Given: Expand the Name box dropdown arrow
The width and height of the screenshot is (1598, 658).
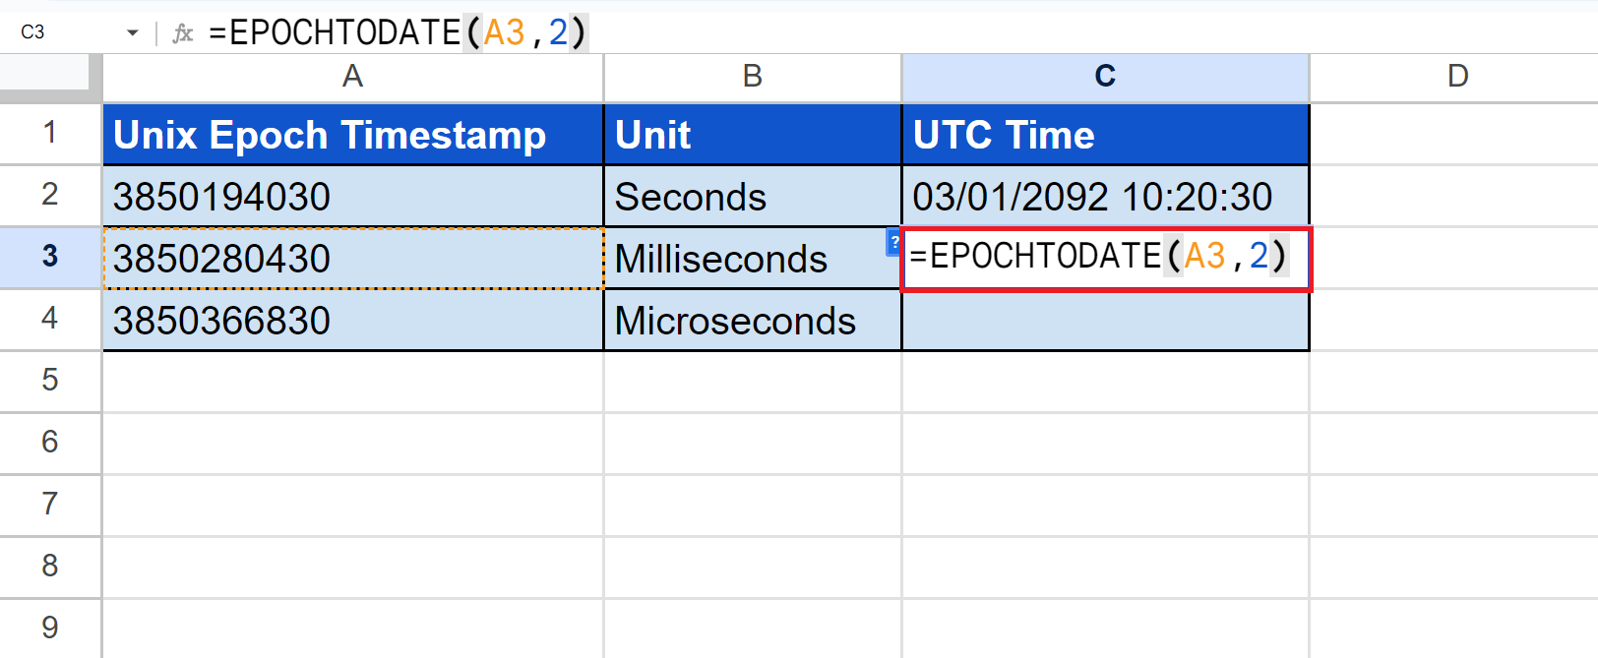Looking at the screenshot, I should click(132, 33).
